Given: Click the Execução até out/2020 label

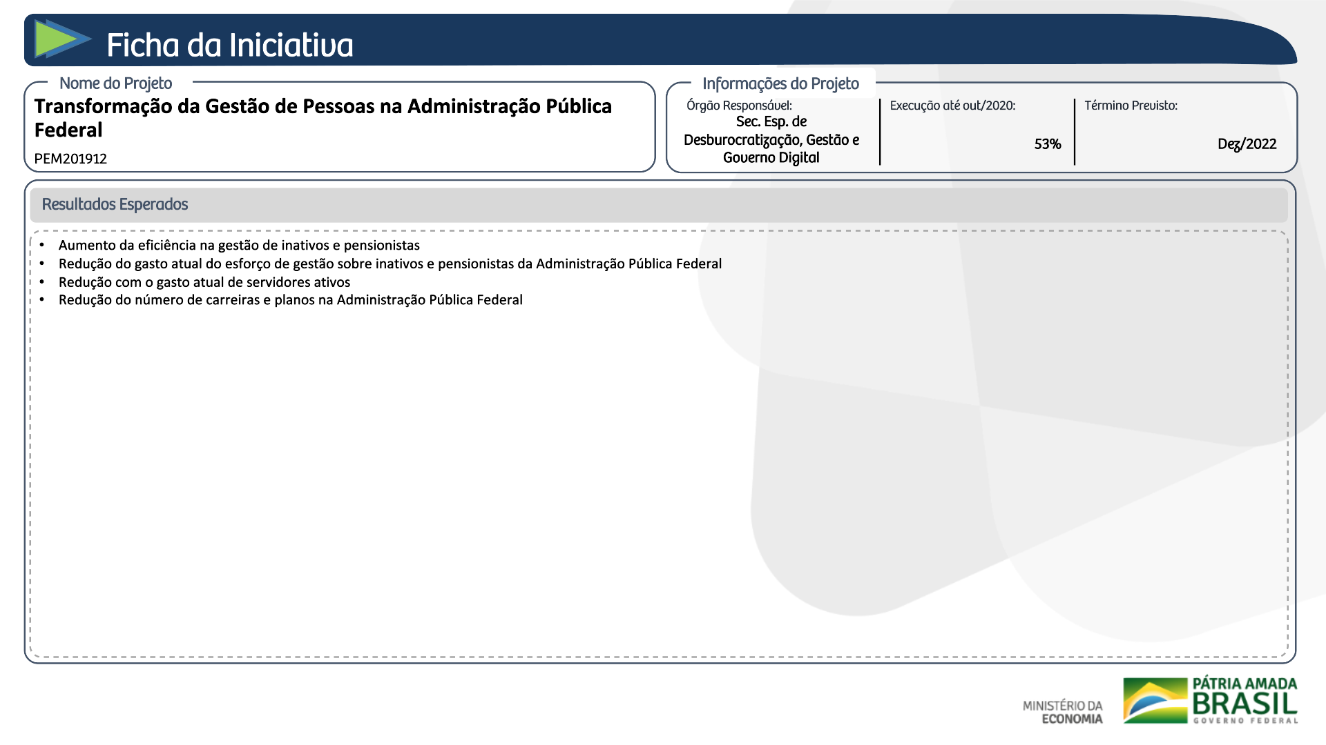Looking at the screenshot, I should point(952,106).
